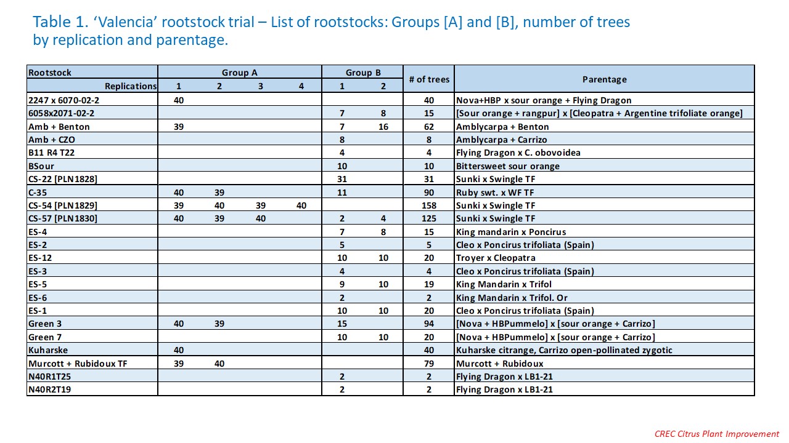Select the 'Group B' column header
Screen dimensions: 789x443
363,73
